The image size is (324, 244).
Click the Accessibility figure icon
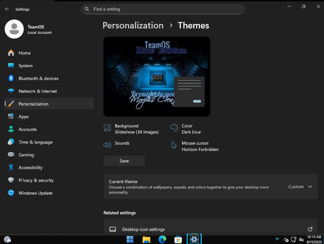[x=11, y=167]
